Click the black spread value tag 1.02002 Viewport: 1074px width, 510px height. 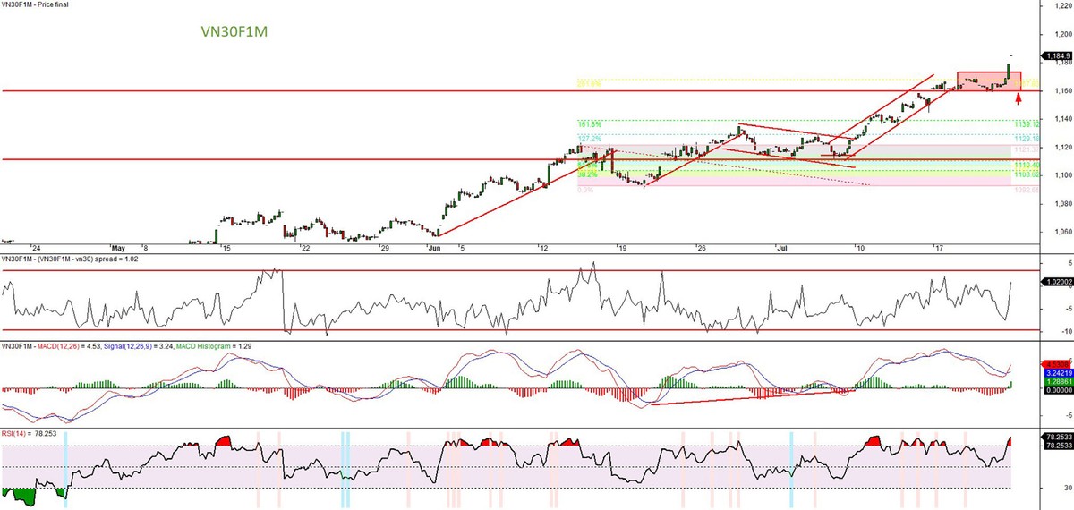[x=1055, y=282]
